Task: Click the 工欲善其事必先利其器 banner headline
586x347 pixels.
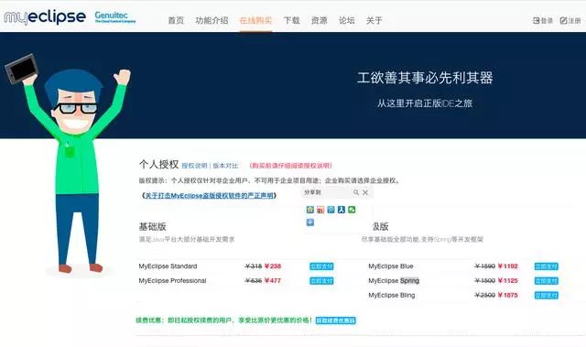Action: pos(425,78)
